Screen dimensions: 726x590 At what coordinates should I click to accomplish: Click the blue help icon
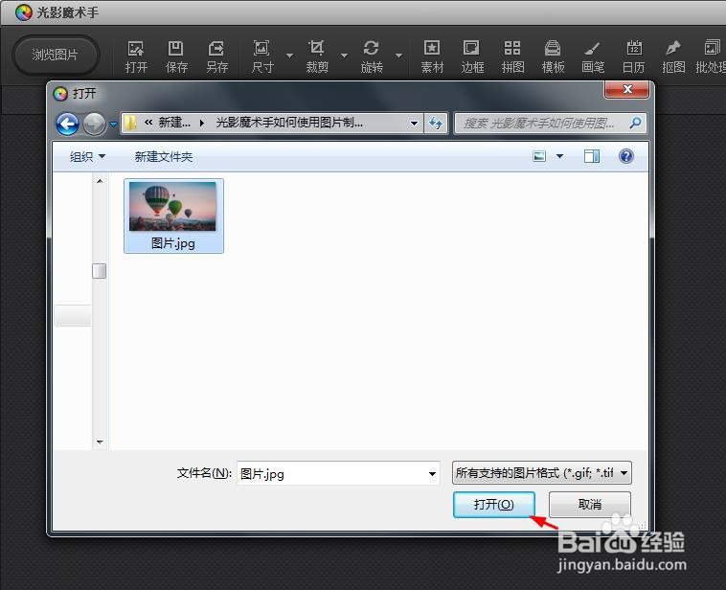626,156
